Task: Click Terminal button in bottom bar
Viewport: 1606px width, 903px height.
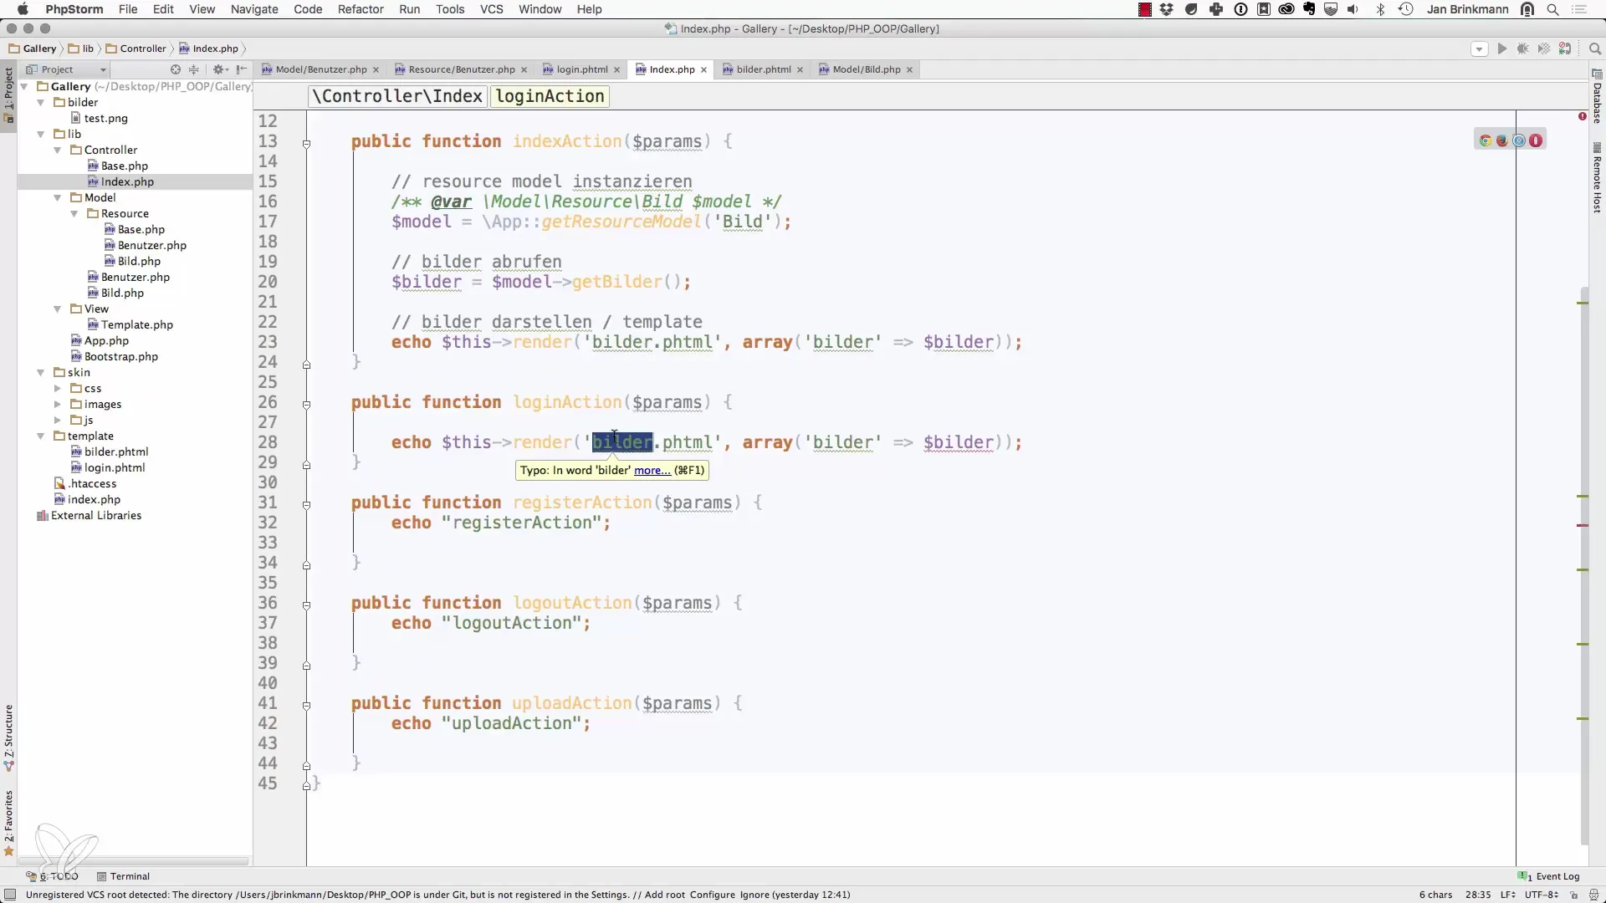Action: coord(123,876)
